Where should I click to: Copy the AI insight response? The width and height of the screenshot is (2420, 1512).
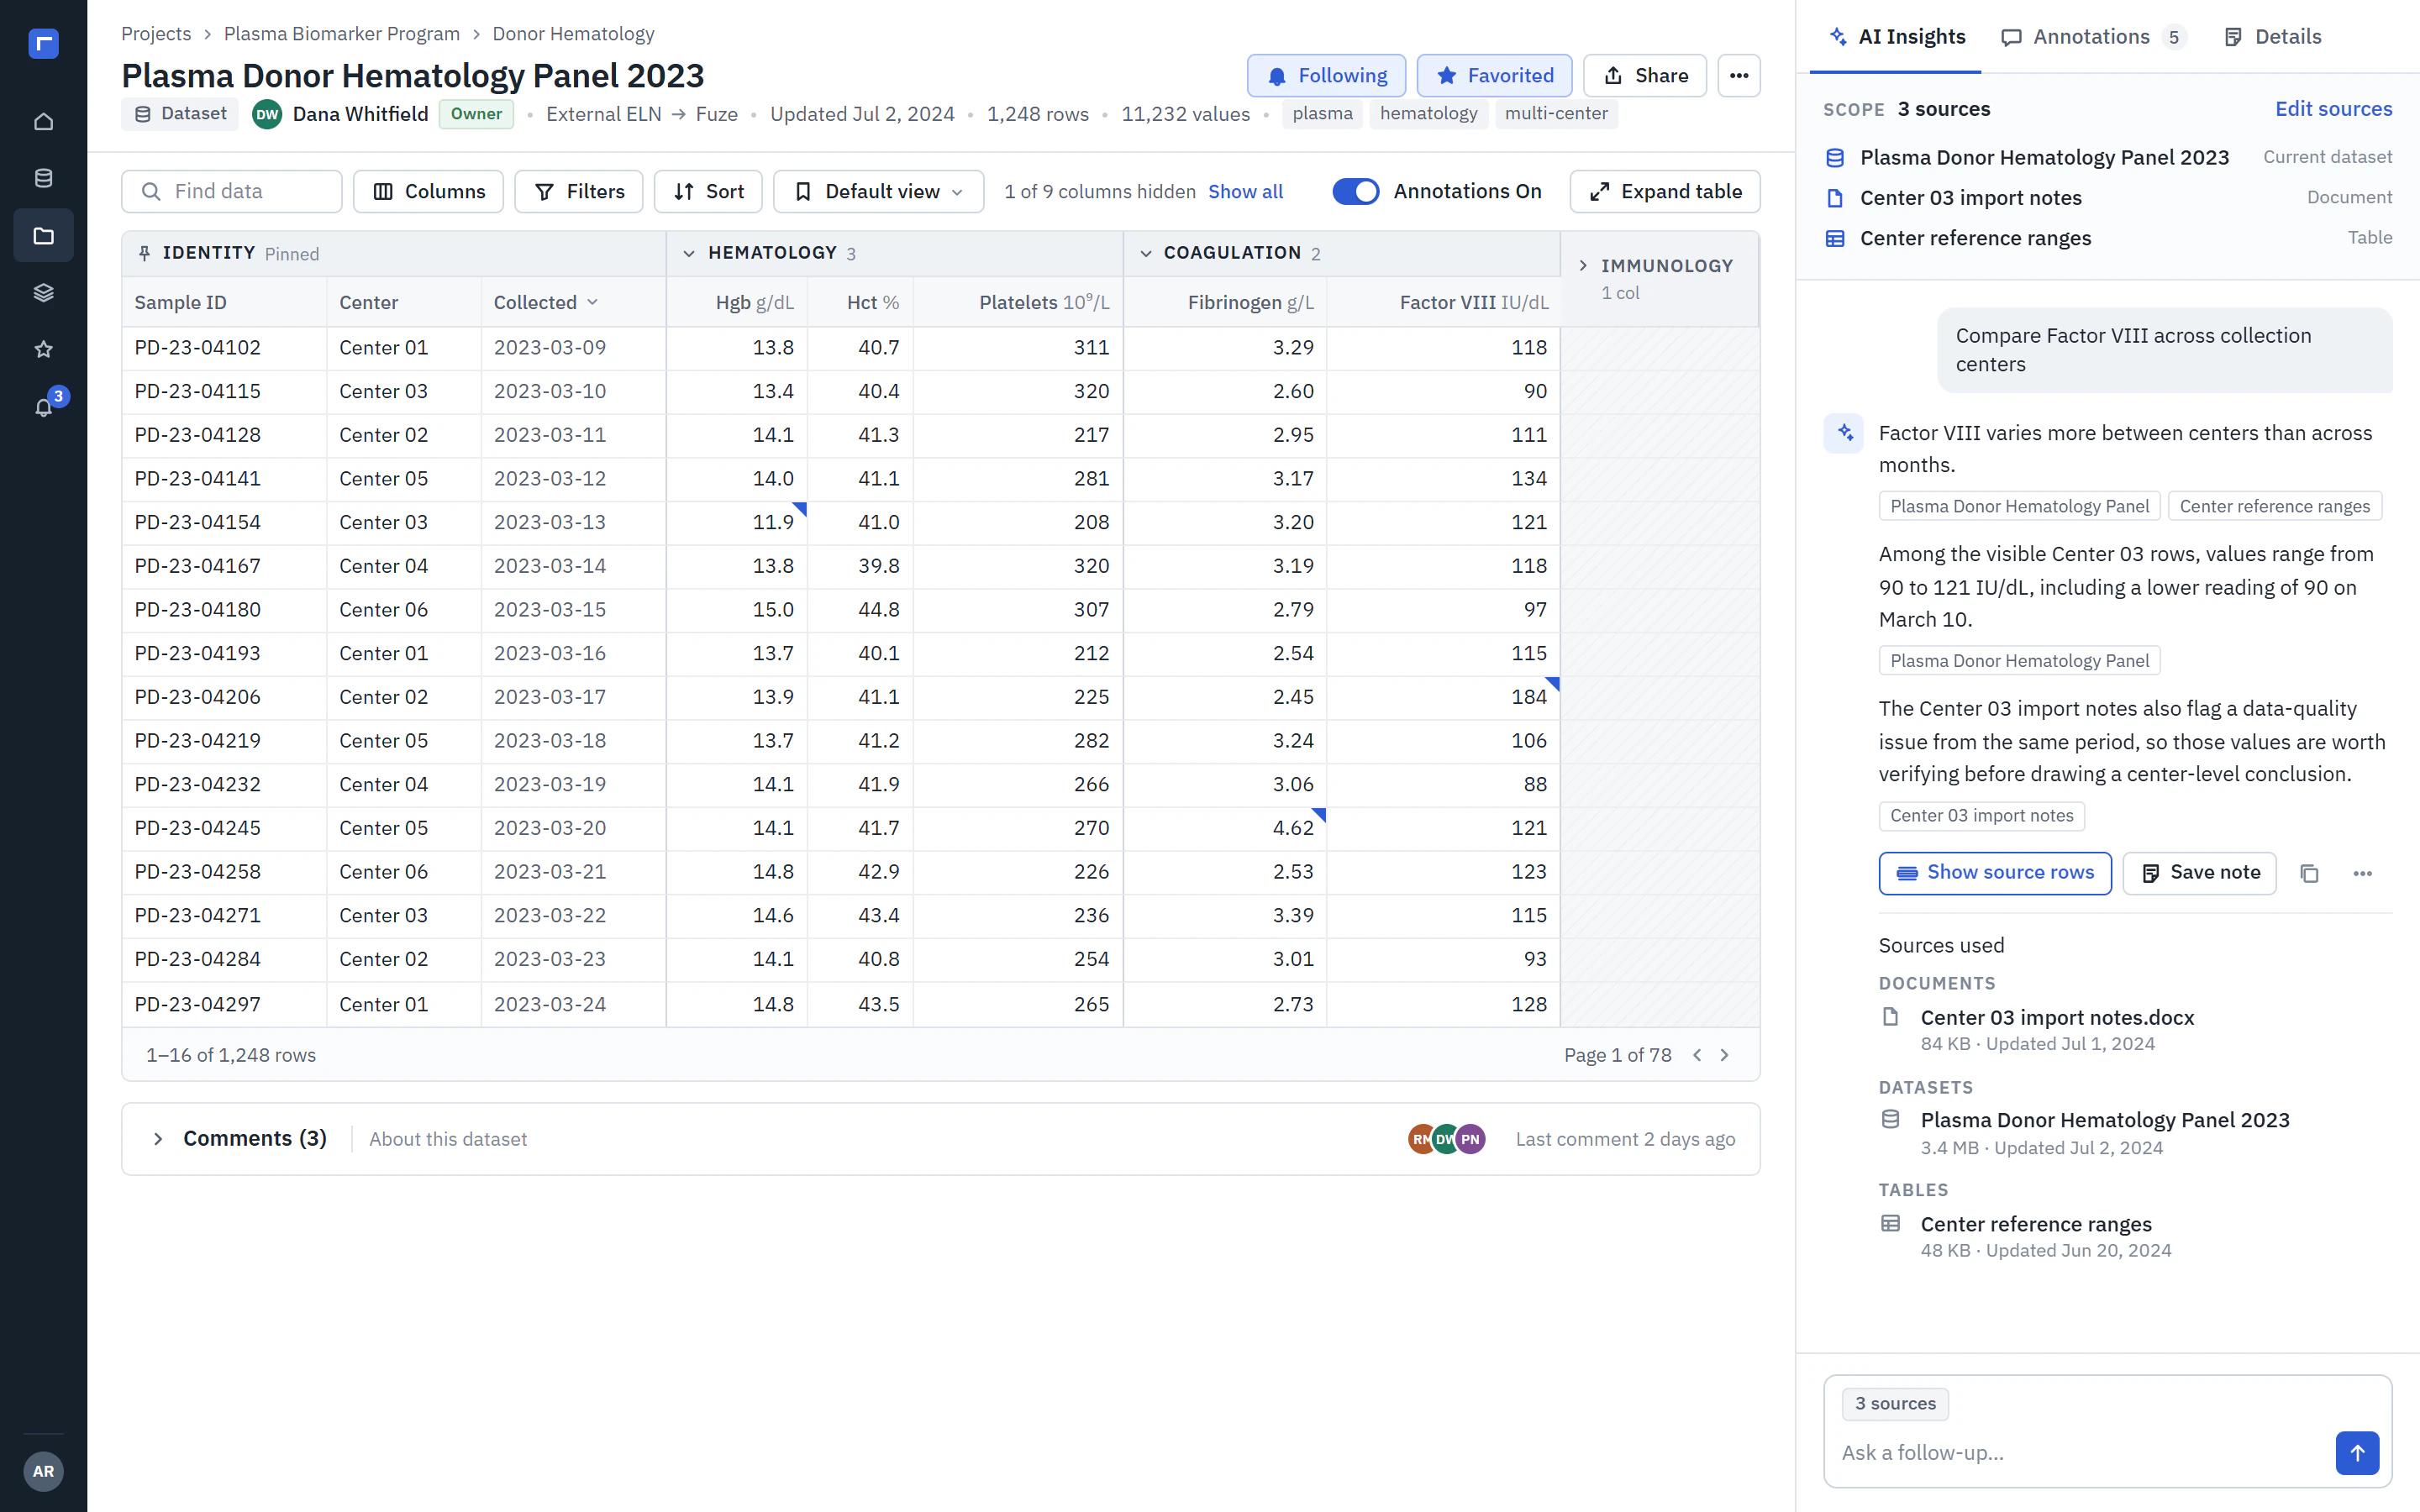(2308, 873)
